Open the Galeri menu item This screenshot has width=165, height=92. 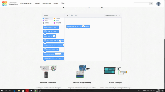pyautogui.click(x=37, y=3)
